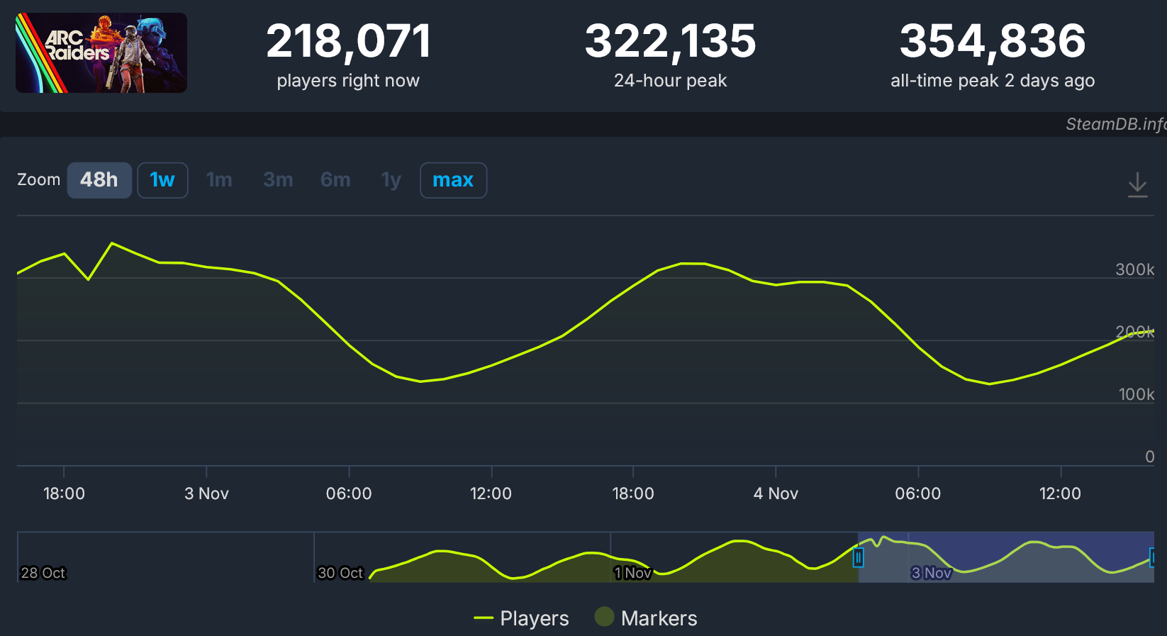Toggle the Markers series in legend
Screen dimensions: 1167x636
click(646, 618)
